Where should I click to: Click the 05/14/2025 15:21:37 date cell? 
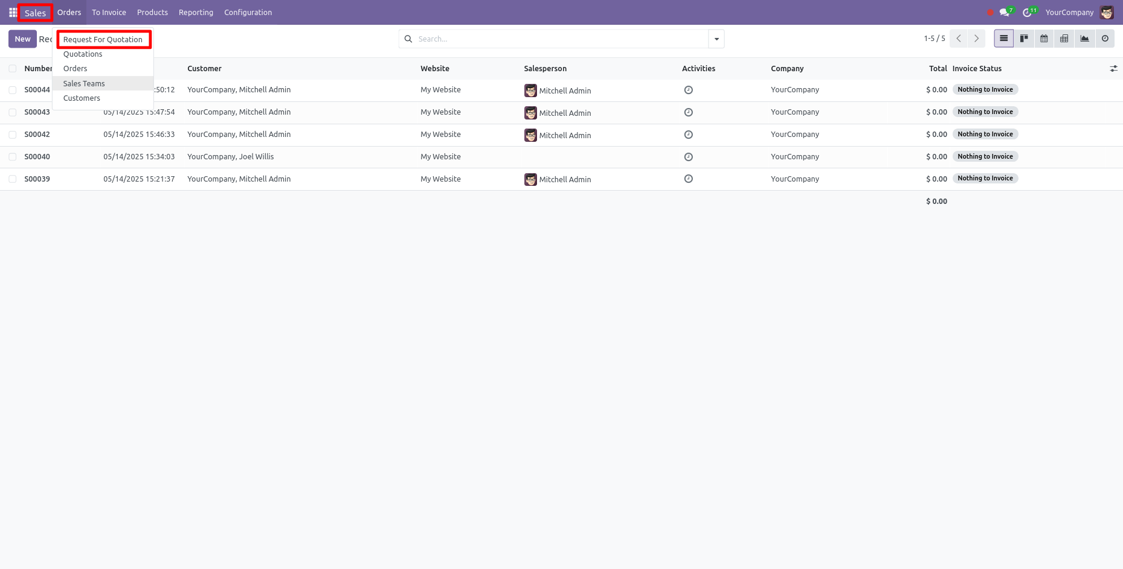(139, 179)
